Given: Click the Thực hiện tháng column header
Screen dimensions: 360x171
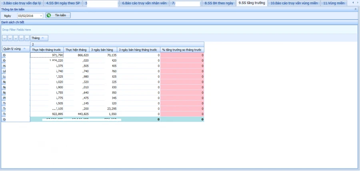Looking at the screenshot, I should click(76, 50).
